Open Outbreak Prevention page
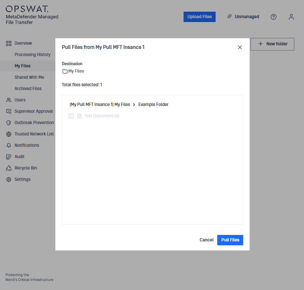 pyautogui.click(x=34, y=122)
